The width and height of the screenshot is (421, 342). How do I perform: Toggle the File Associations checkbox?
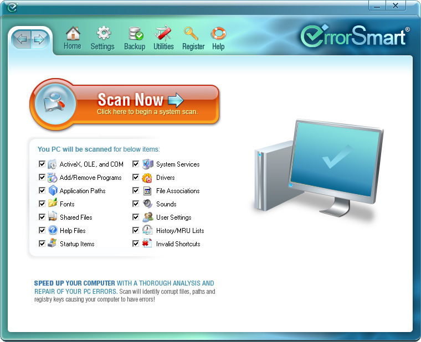(136, 190)
